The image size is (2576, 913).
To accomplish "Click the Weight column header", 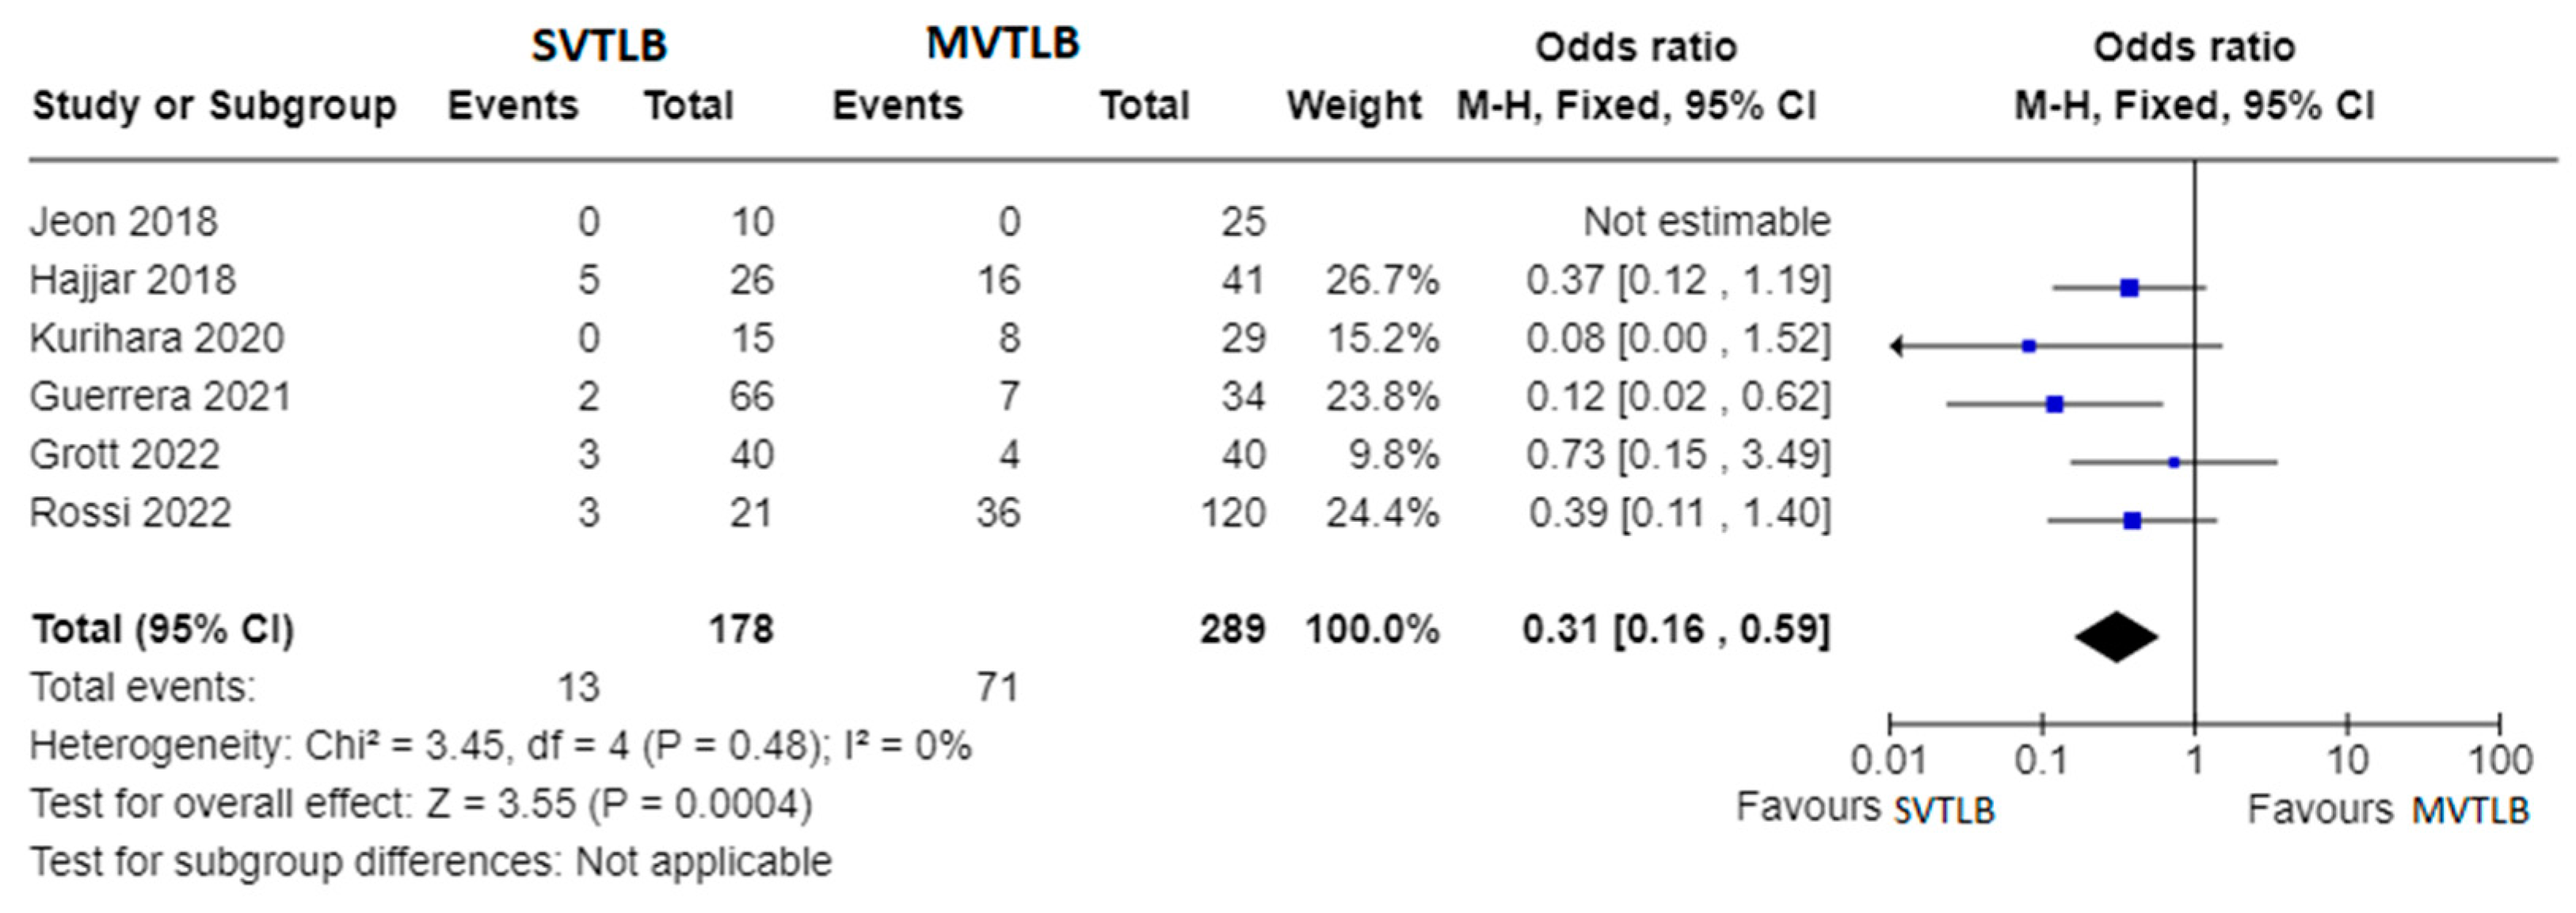I will 1354,105.
